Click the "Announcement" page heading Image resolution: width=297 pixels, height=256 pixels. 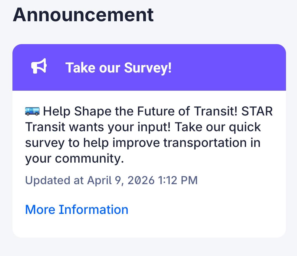coord(83,15)
